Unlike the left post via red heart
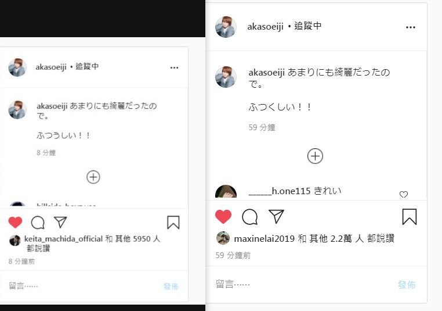 15,222
